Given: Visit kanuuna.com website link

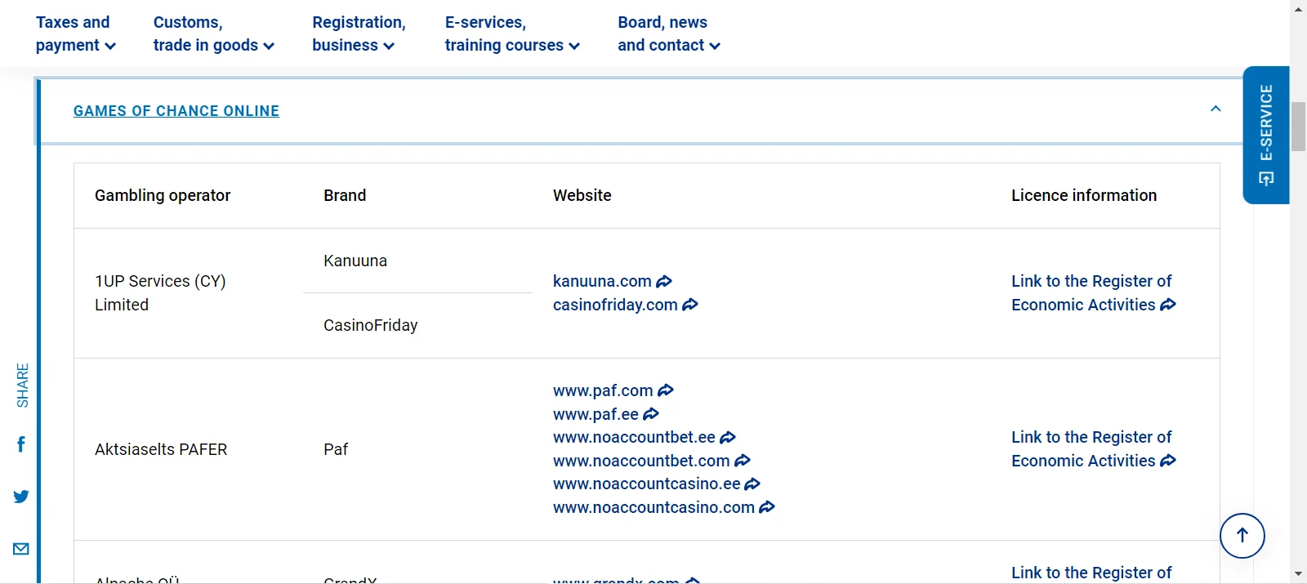Looking at the screenshot, I should point(612,281).
